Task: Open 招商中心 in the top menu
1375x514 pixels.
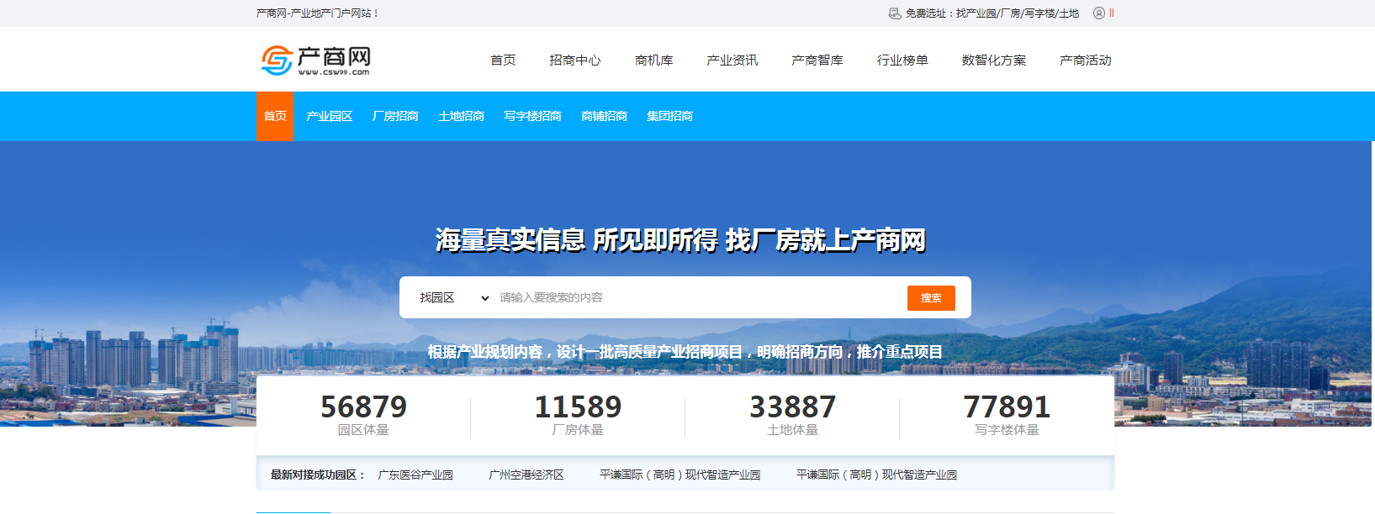Action: pos(574,60)
